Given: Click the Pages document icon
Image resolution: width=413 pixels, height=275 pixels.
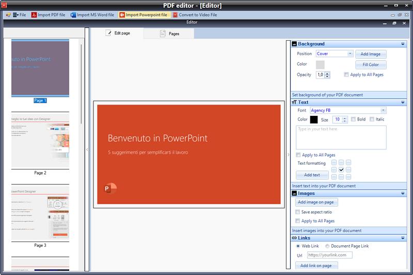Looking at the screenshot, I should pos(163,33).
